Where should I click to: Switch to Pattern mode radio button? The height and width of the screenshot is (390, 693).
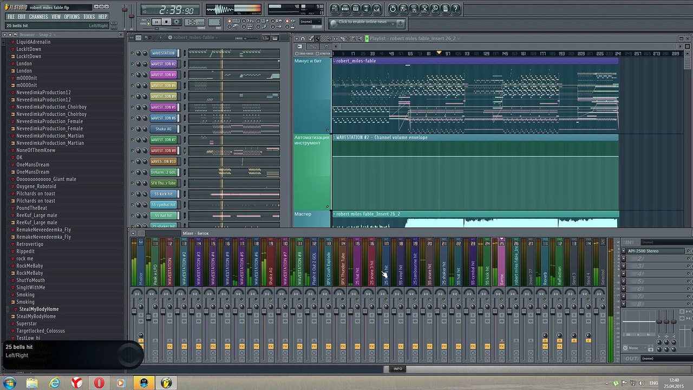pos(148,20)
